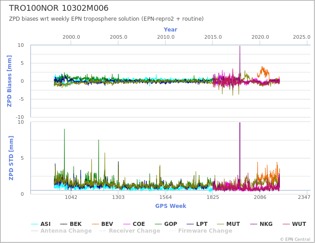Toggle the COE series in the legend
The height and width of the screenshot is (243, 315).
click(134, 224)
